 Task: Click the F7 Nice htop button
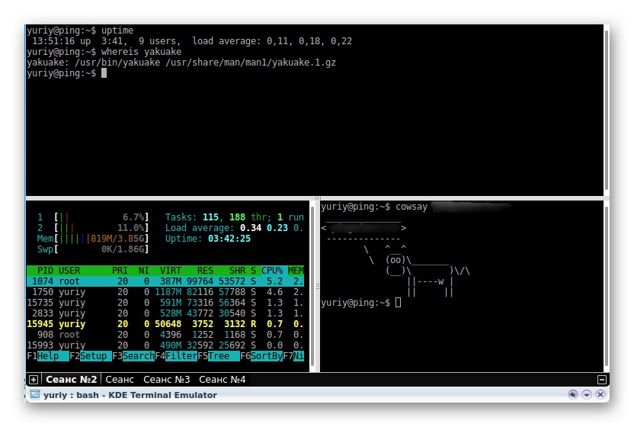pyautogui.click(x=293, y=356)
